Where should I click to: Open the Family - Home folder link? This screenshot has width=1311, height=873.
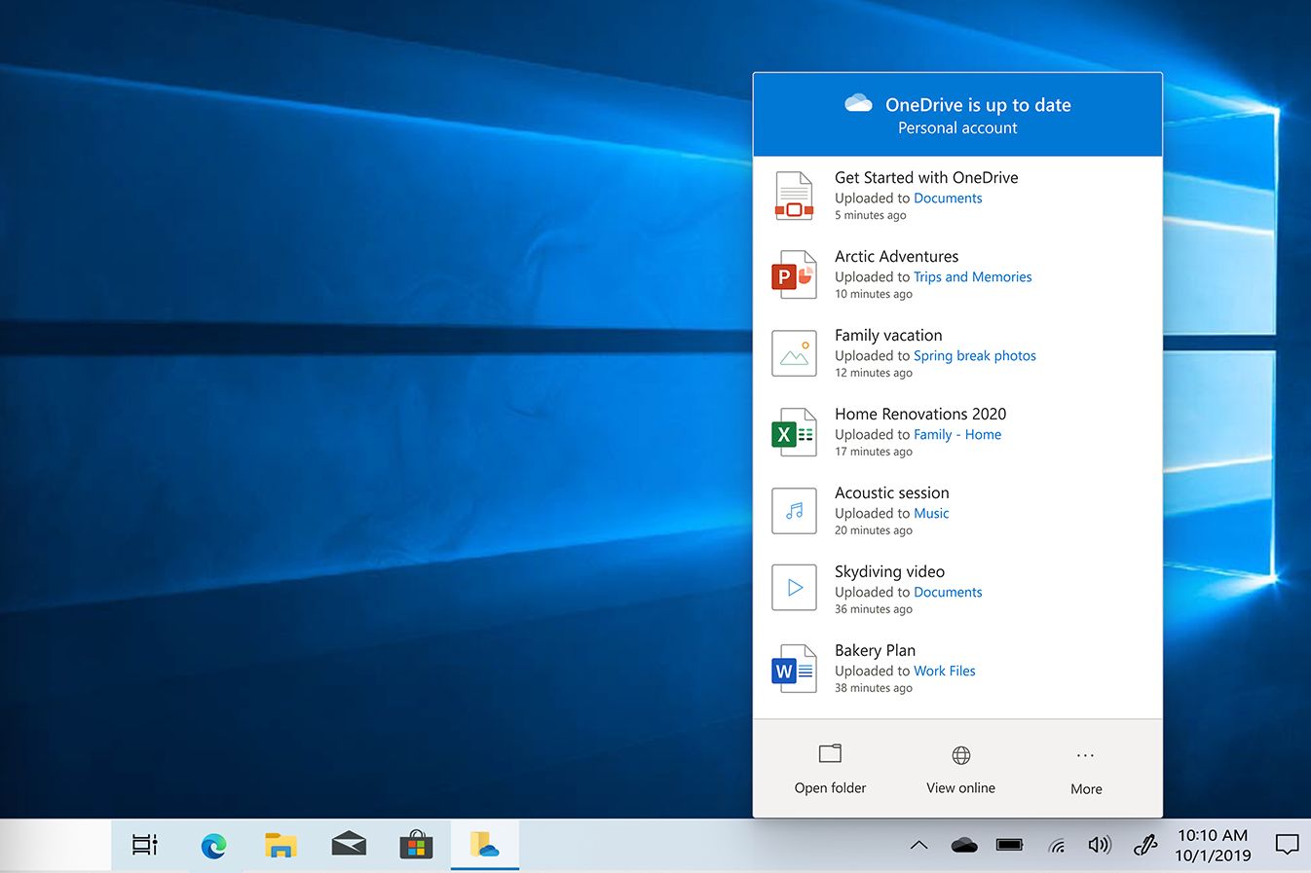coord(957,434)
